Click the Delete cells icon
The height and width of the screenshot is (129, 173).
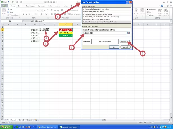(136, 11)
